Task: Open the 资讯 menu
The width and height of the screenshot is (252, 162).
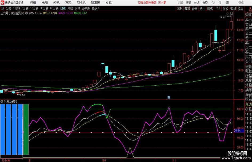Action: tap(57, 3)
